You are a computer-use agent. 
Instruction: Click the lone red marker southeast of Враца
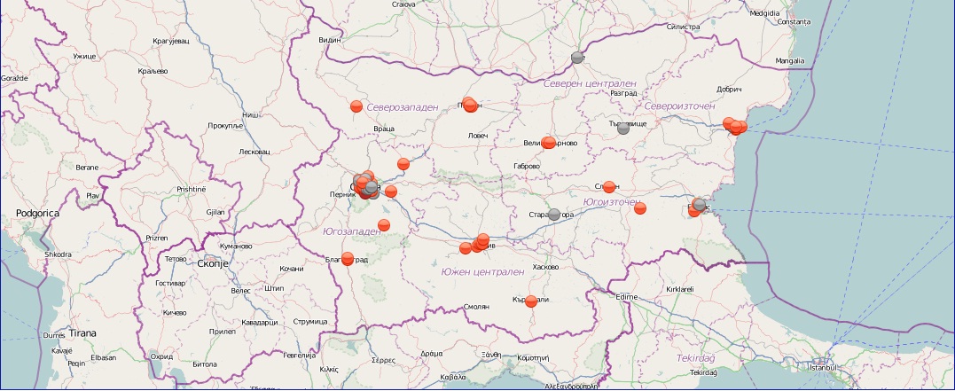[403, 164]
